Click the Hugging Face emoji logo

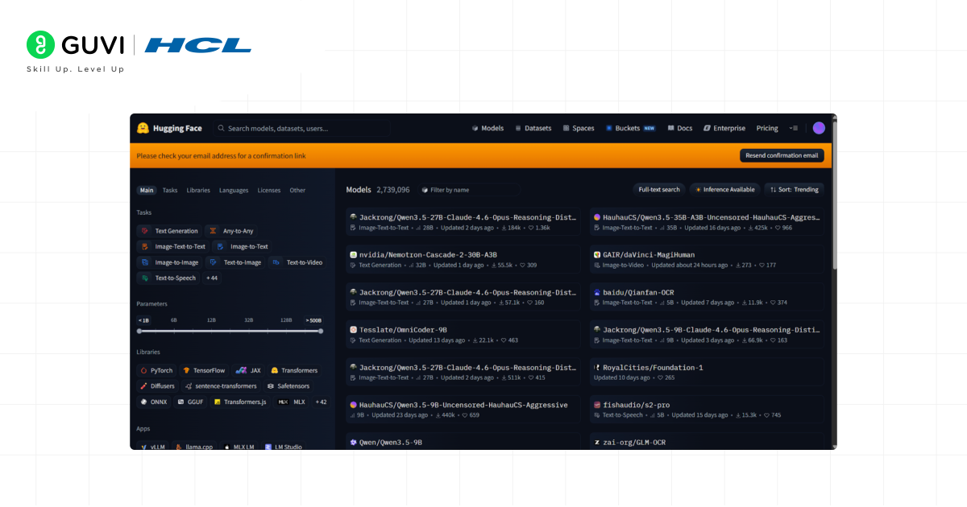pyautogui.click(x=143, y=128)
